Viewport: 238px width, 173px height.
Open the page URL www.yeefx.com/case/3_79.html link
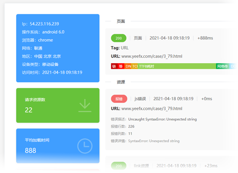(151, 56)
